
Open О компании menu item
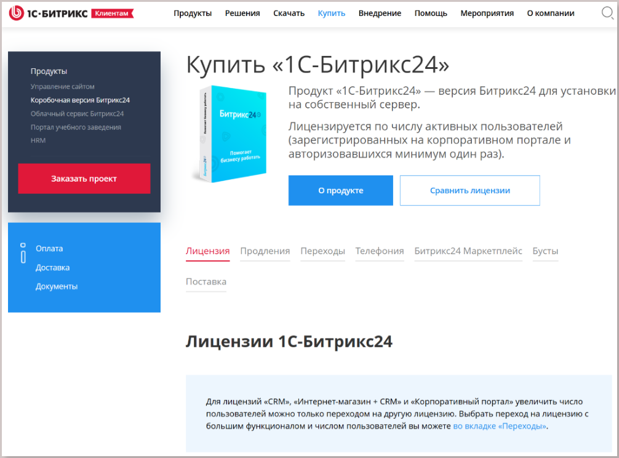[551, 14]
